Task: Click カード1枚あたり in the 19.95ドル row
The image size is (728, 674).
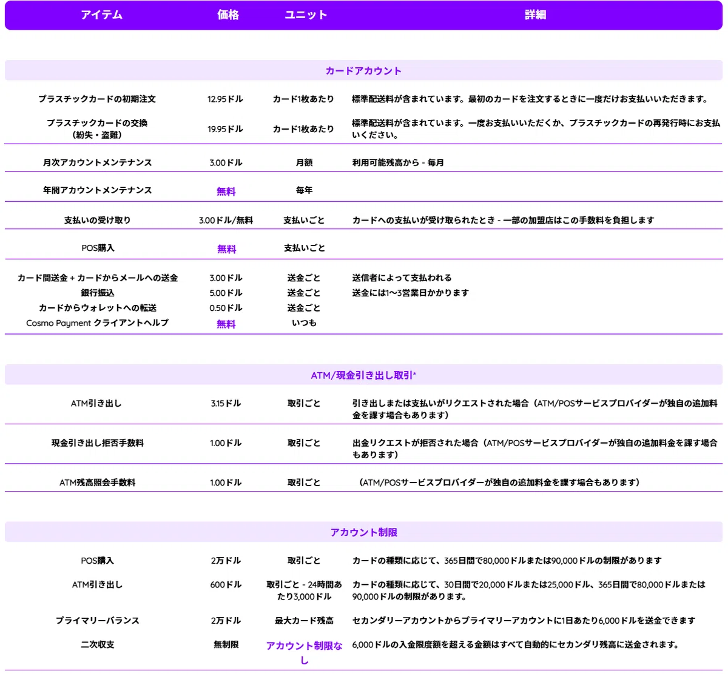Action: 303,129
